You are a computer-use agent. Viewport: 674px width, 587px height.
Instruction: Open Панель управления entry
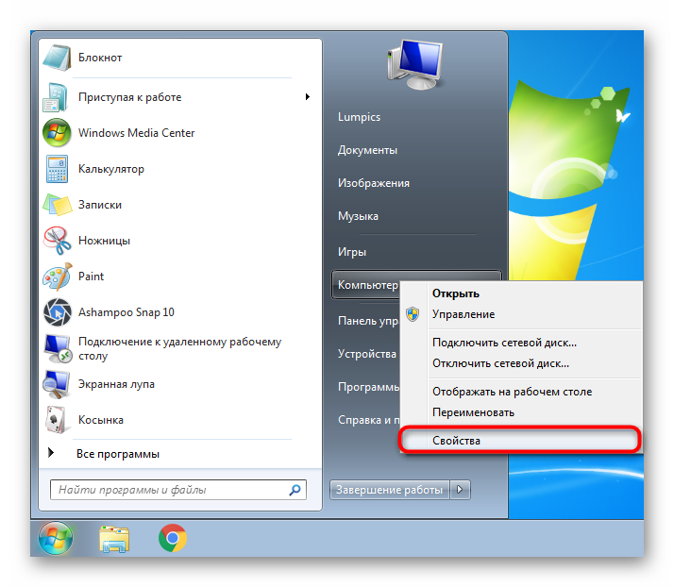368,321
